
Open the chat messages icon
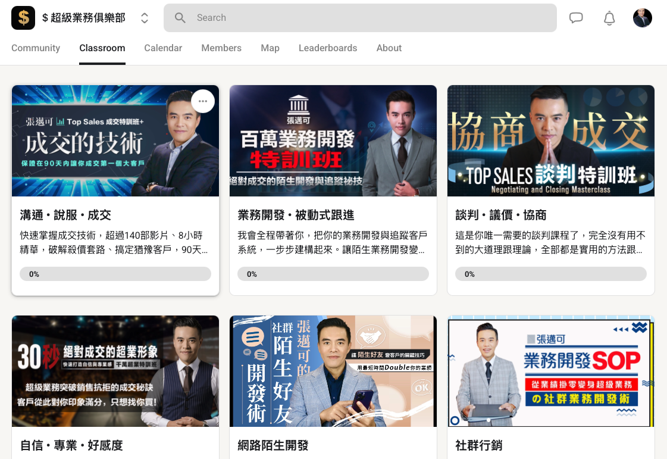(576, 18)
